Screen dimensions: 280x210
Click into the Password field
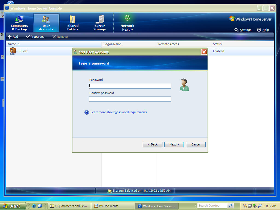pyautogui.click(x=130, y=86)
